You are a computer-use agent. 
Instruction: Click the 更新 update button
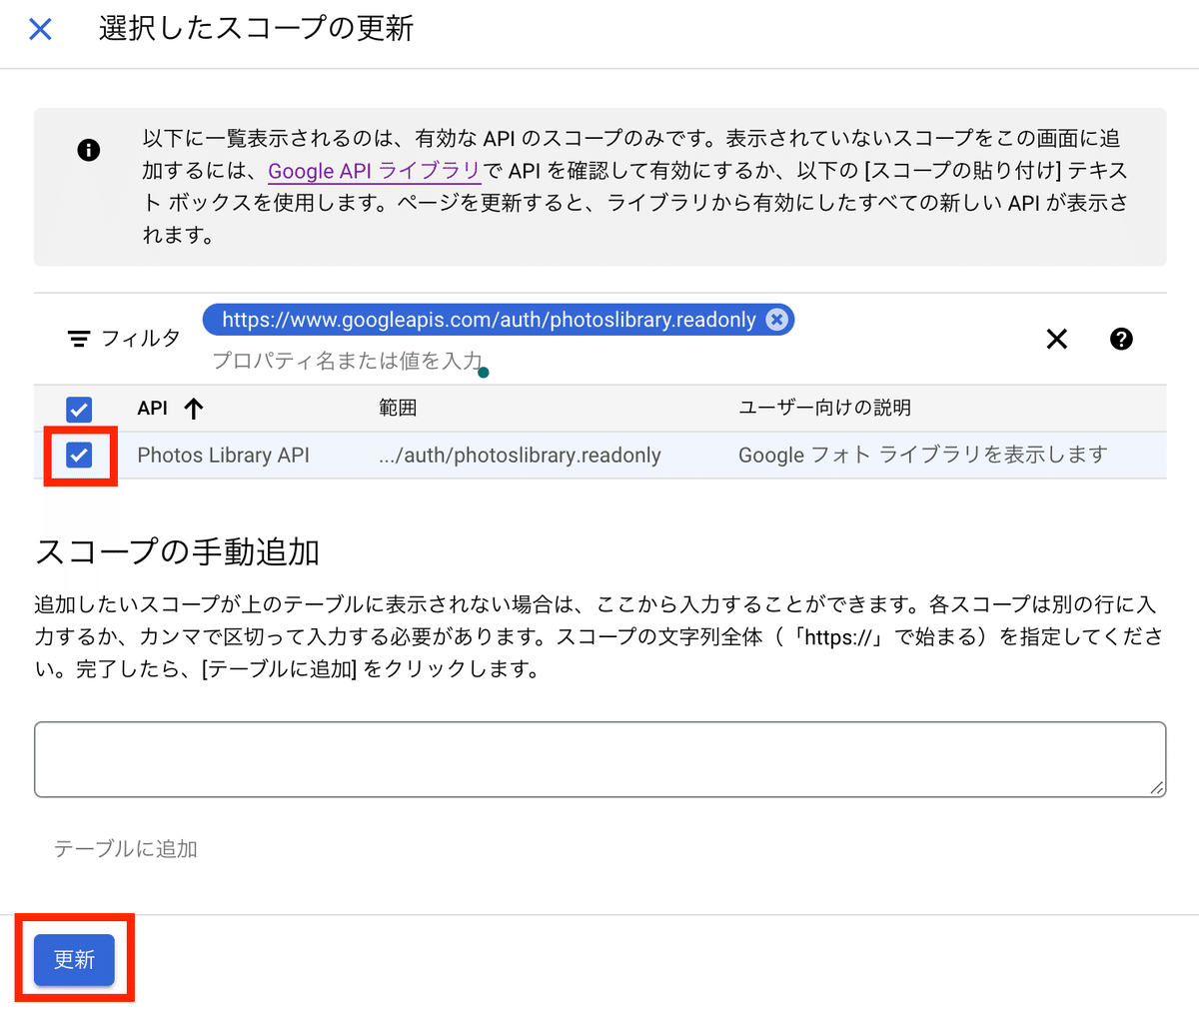(x=74, y=960)
